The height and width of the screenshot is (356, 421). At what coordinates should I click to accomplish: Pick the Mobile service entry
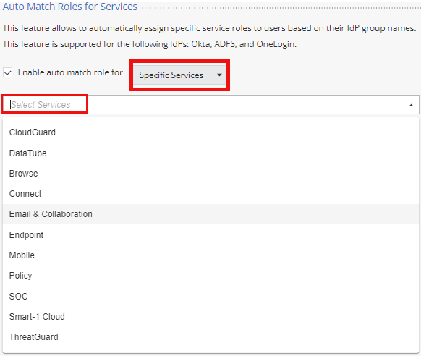pyautogui.click(x=210, y=255)
